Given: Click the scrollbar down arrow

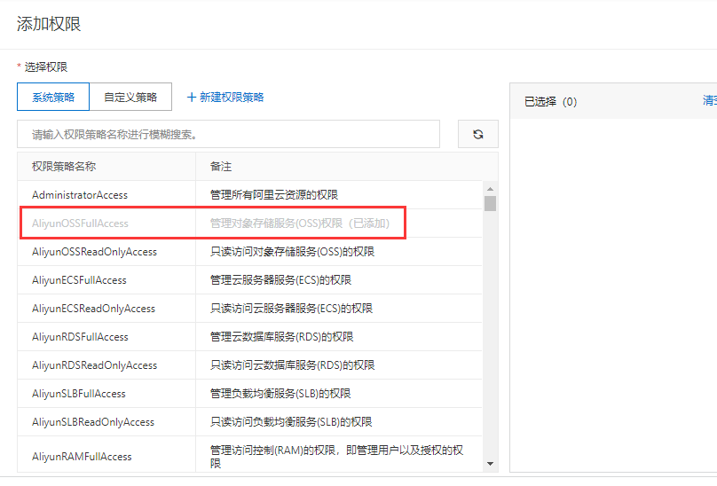Looking at the screenshot, I should (x=490, y=464).
